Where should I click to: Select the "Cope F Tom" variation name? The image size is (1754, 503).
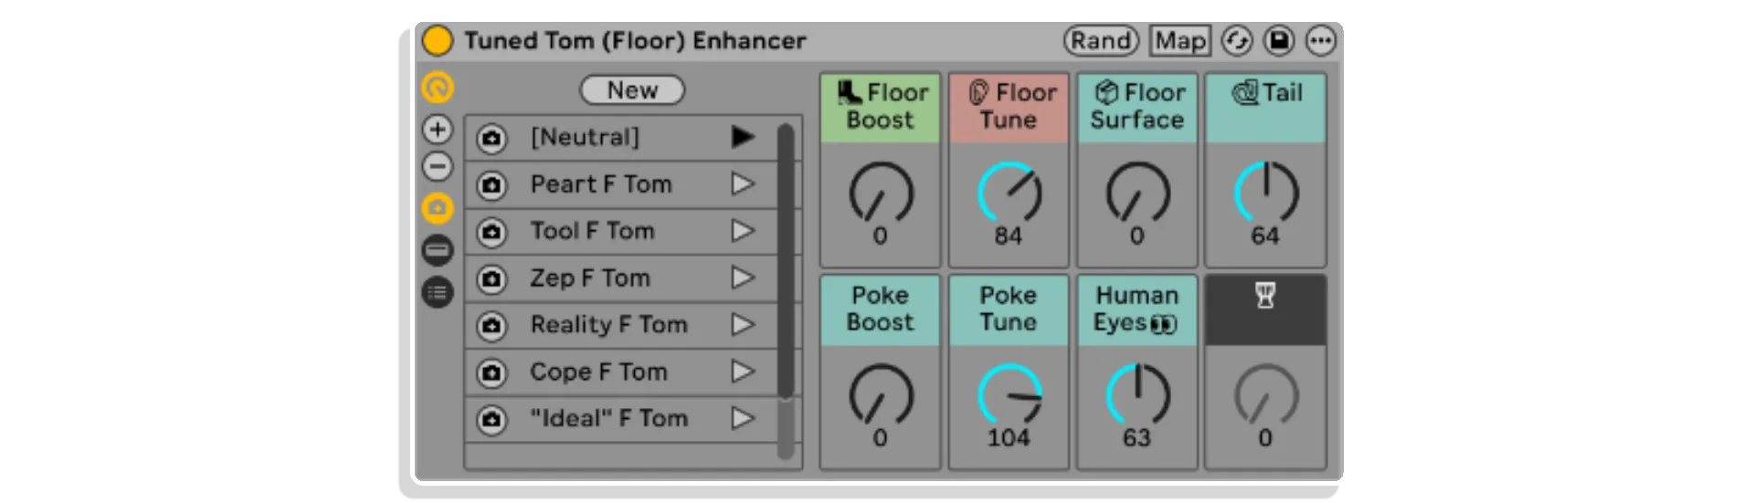tap(598, 372)
